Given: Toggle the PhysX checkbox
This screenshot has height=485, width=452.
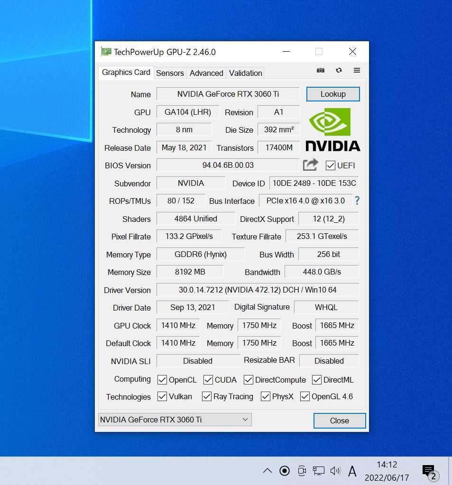Looking at the screenshot, I should tap(266, 396).
